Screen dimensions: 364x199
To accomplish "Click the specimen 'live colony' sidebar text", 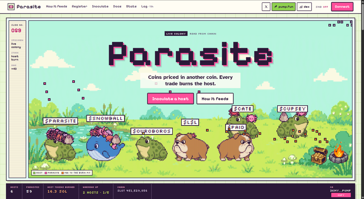I will (x=16, y=46).
